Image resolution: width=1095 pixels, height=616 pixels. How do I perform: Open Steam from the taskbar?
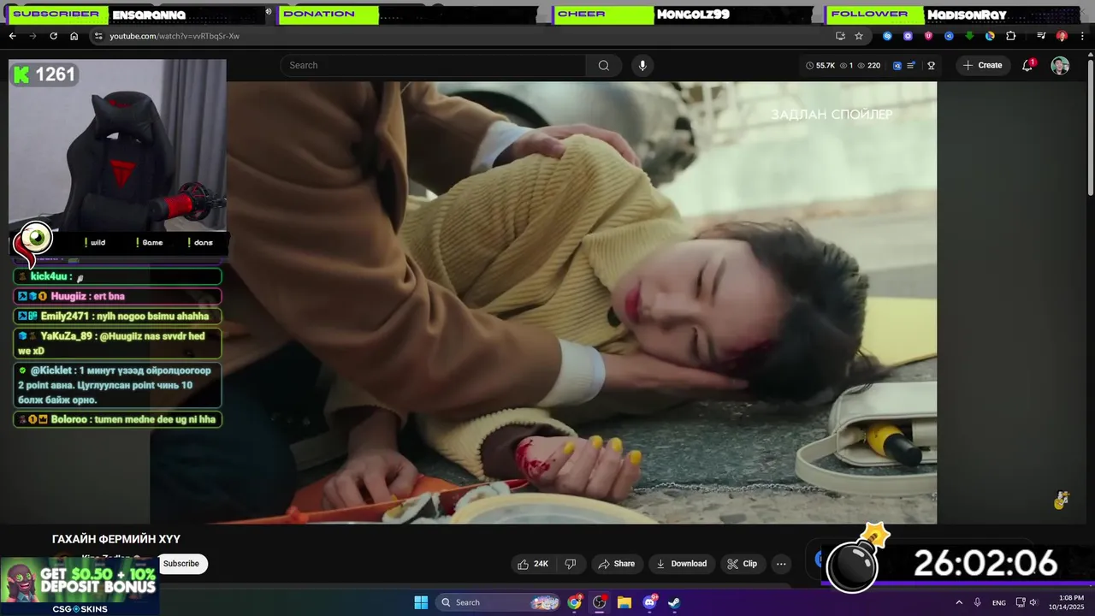[674, 602]
